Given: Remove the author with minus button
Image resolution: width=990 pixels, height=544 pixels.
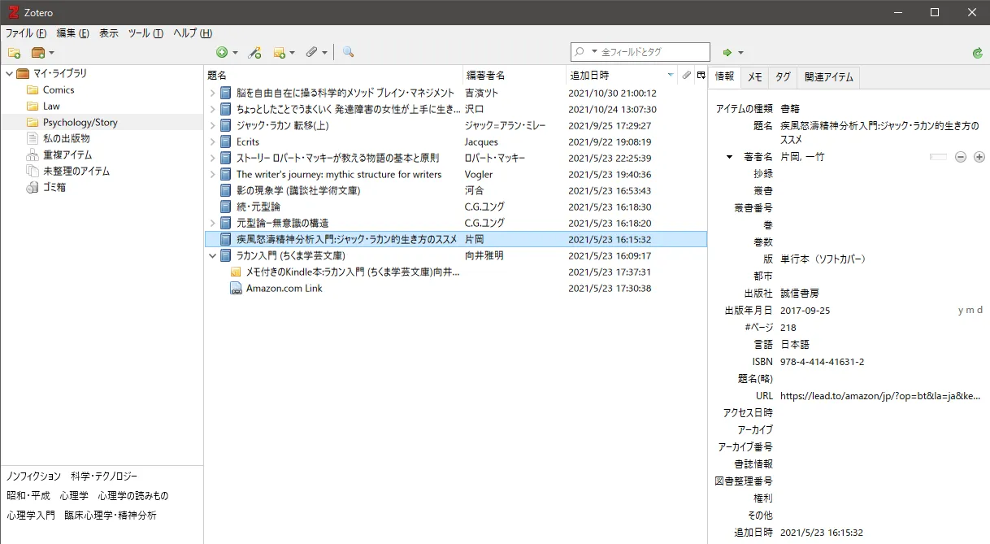Looking at the screenshot, I should point(960,157).
